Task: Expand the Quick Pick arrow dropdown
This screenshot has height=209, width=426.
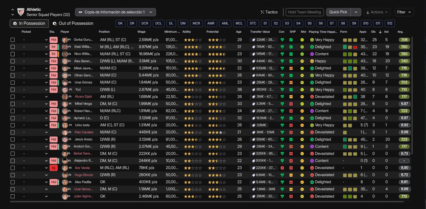Action: [356, 12]
